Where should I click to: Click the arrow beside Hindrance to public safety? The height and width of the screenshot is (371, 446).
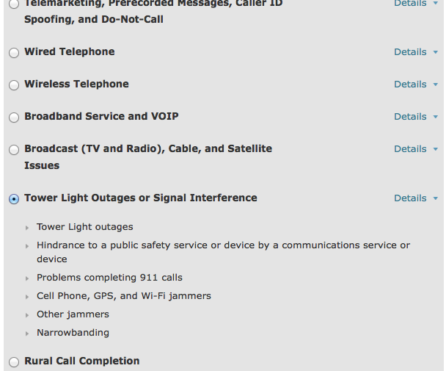tap(28, 246)
